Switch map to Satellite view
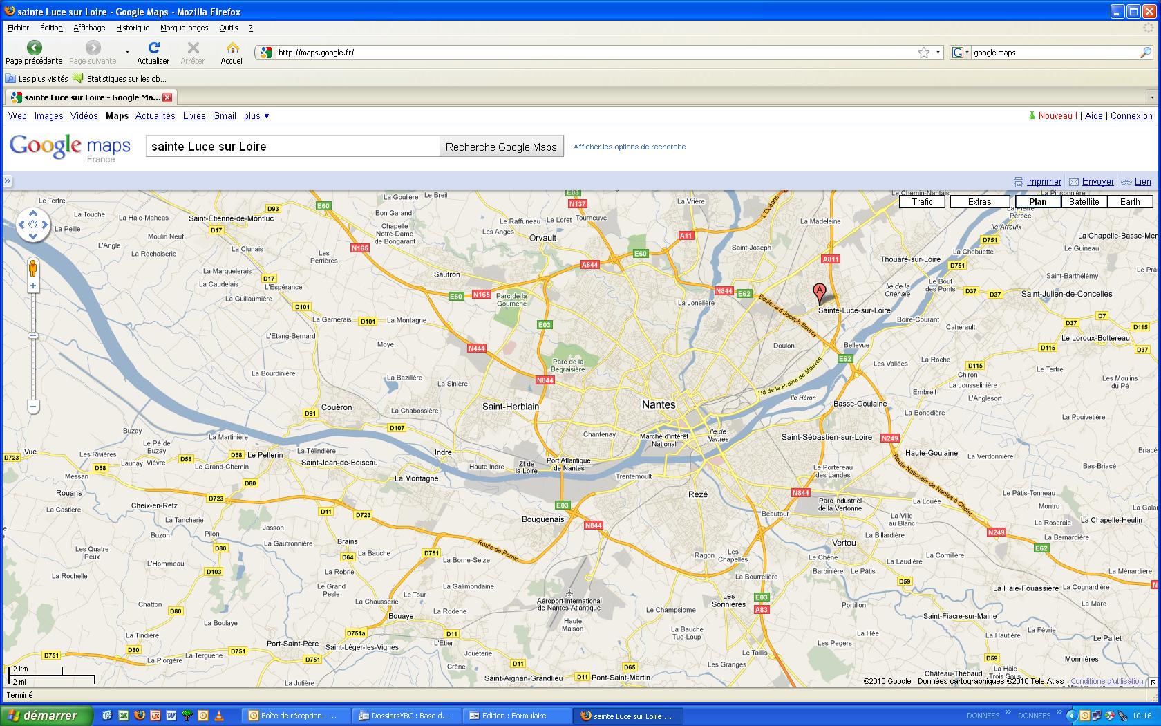This screenshot has height=726, width=1161. tap(1084, 202)
